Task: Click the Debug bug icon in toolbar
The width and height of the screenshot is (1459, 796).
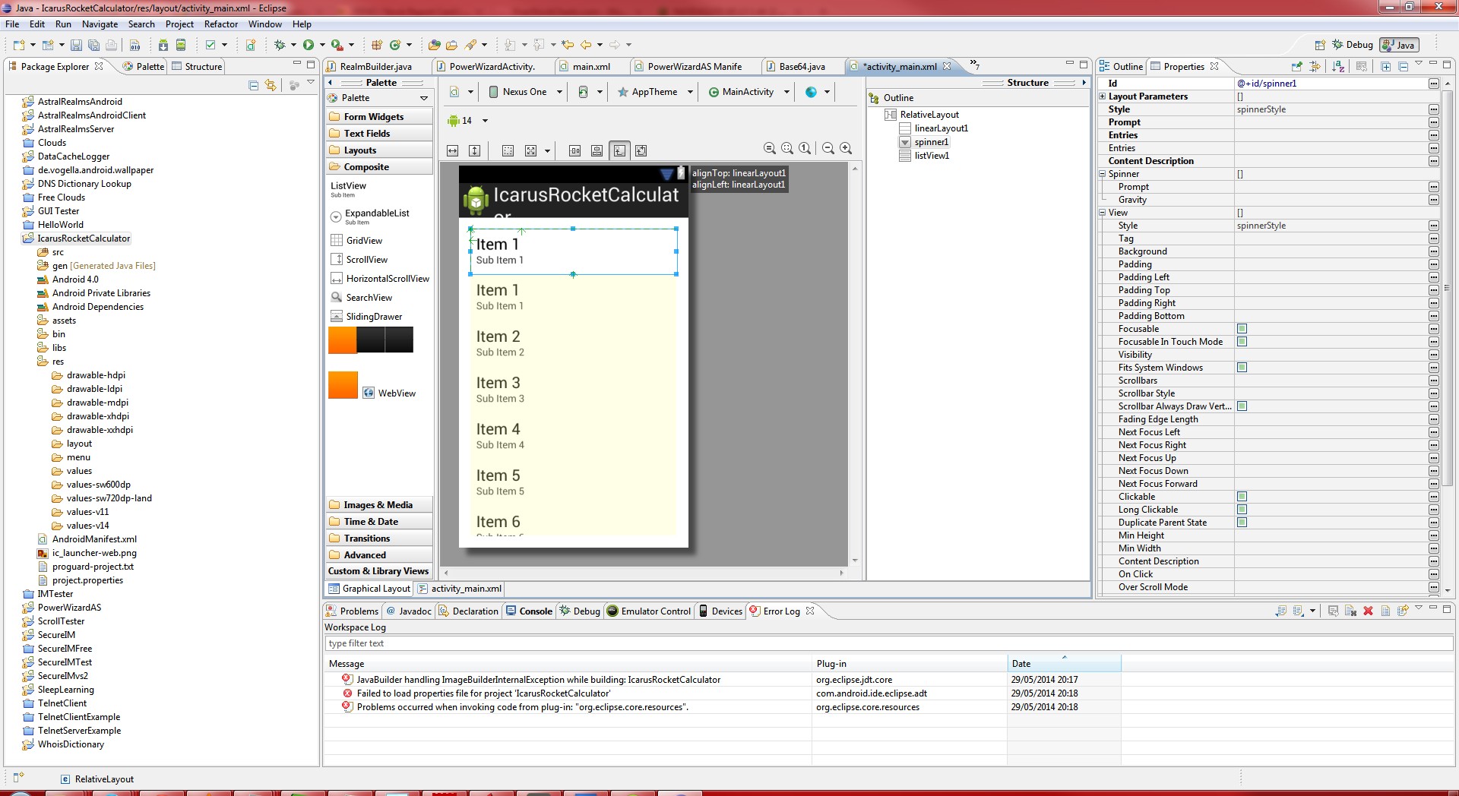Action: pyautogui.click(x=280, y=46)
